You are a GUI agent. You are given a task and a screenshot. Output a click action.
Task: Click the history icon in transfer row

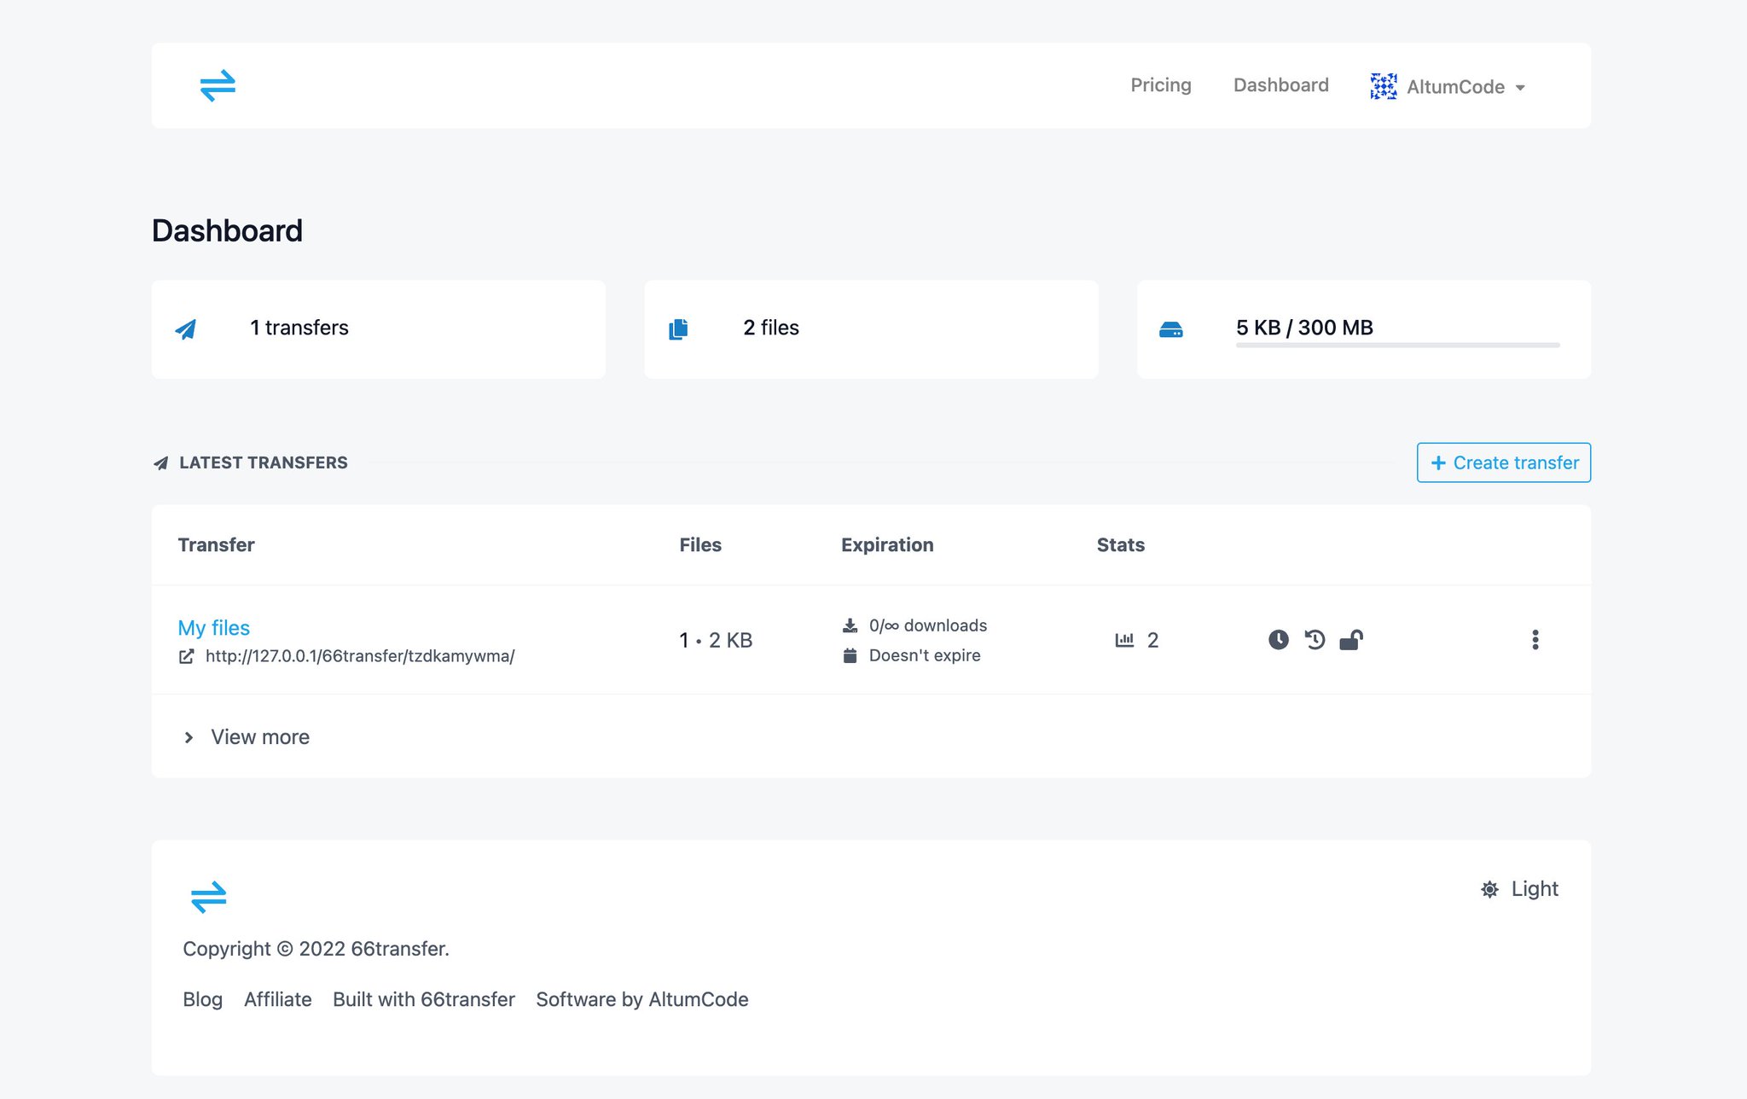pos(1315,640)
